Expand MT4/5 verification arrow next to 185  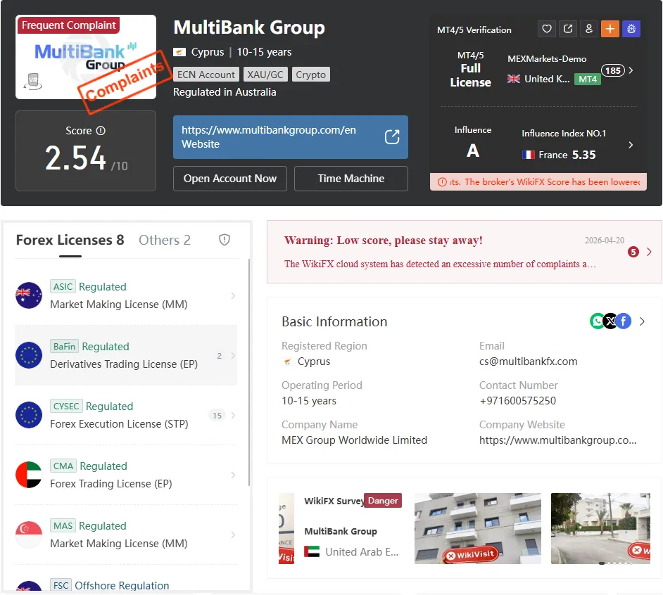pyautogui.click(x=631, y=70)
